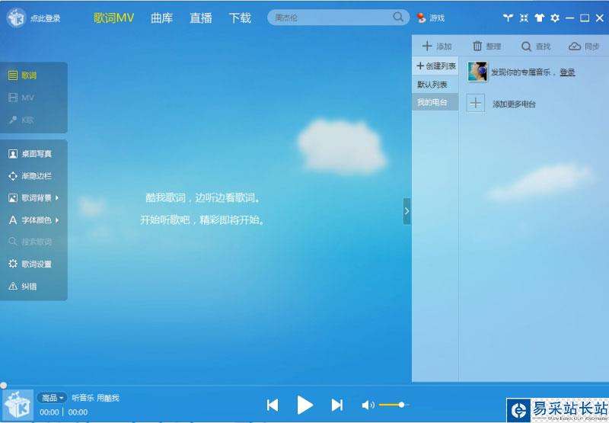609x423 pixels.
Task: Skip to next track
Action: [336, 405]
